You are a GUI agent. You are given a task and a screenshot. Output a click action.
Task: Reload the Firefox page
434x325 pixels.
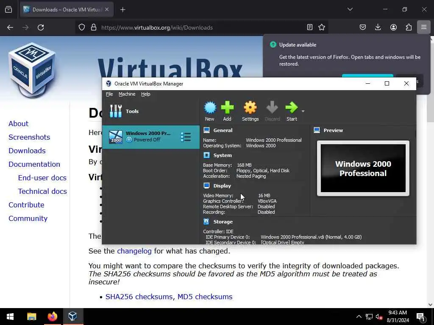coord(41,28)
